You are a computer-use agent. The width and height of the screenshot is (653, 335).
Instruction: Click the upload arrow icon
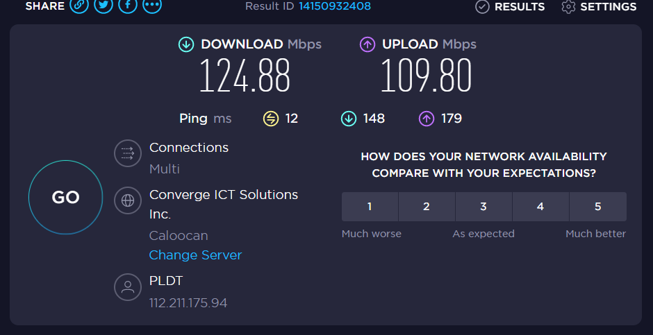coord(367,44)
